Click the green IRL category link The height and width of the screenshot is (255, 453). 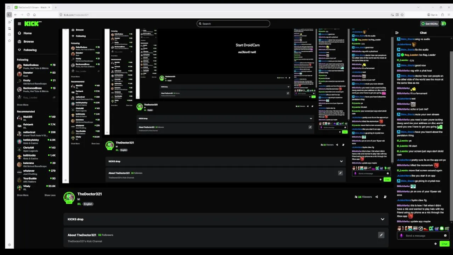pos(79,204)
